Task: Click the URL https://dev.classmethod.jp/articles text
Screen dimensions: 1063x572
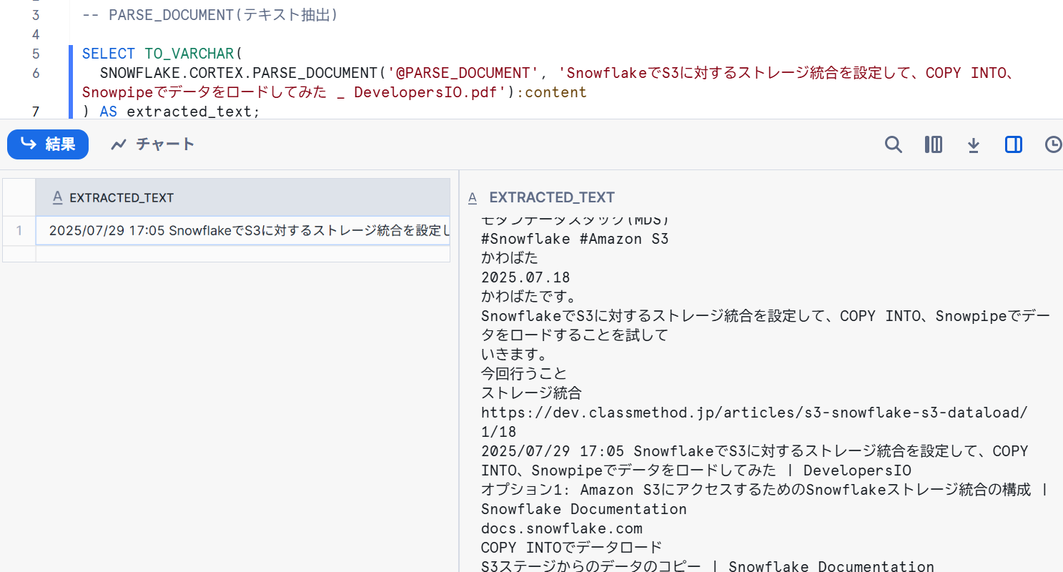Action: [754, 413]
